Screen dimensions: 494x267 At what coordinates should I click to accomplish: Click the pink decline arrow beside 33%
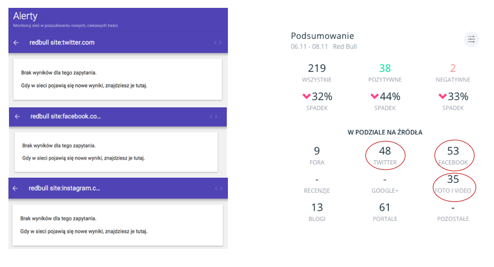point(442,97)
